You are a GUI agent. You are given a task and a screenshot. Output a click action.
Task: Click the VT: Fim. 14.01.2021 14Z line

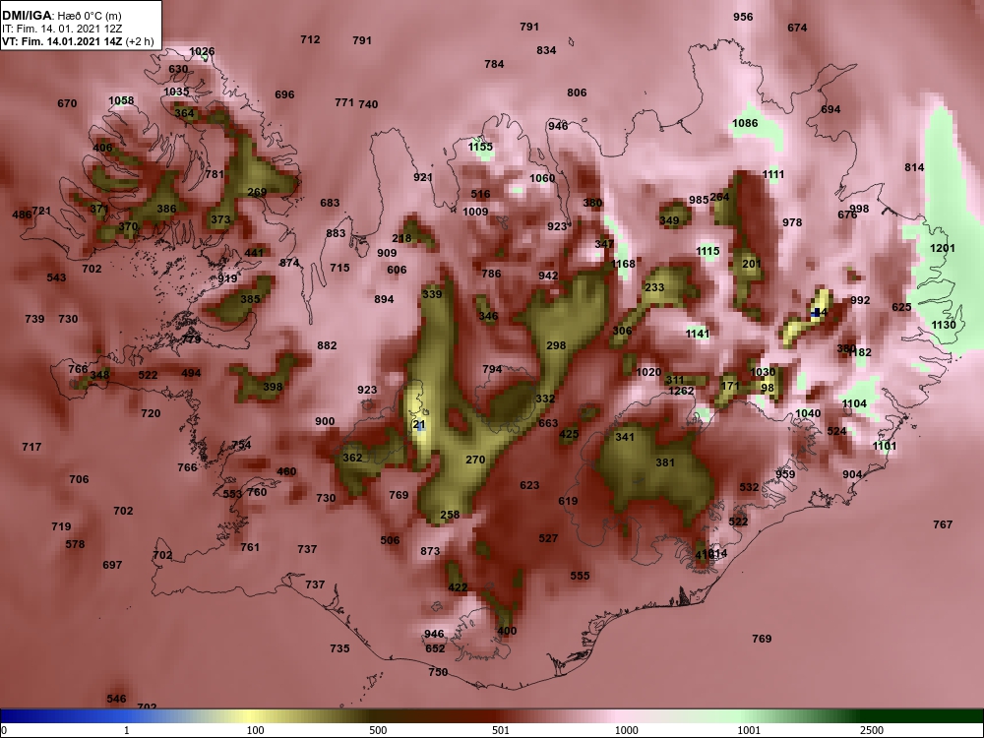pos(77,42)
